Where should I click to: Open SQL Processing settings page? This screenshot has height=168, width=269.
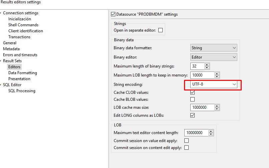pyautogui.click(x=22, y=91)
